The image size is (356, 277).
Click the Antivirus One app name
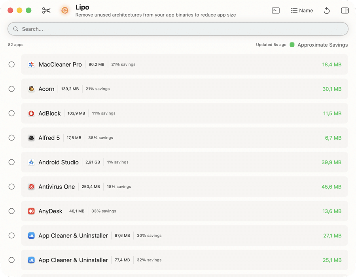57,187
